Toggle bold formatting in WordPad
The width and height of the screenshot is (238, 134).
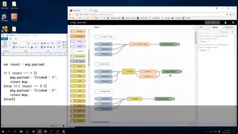point(14,47)
